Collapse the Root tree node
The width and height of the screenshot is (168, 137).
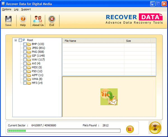tap(16, 40)
